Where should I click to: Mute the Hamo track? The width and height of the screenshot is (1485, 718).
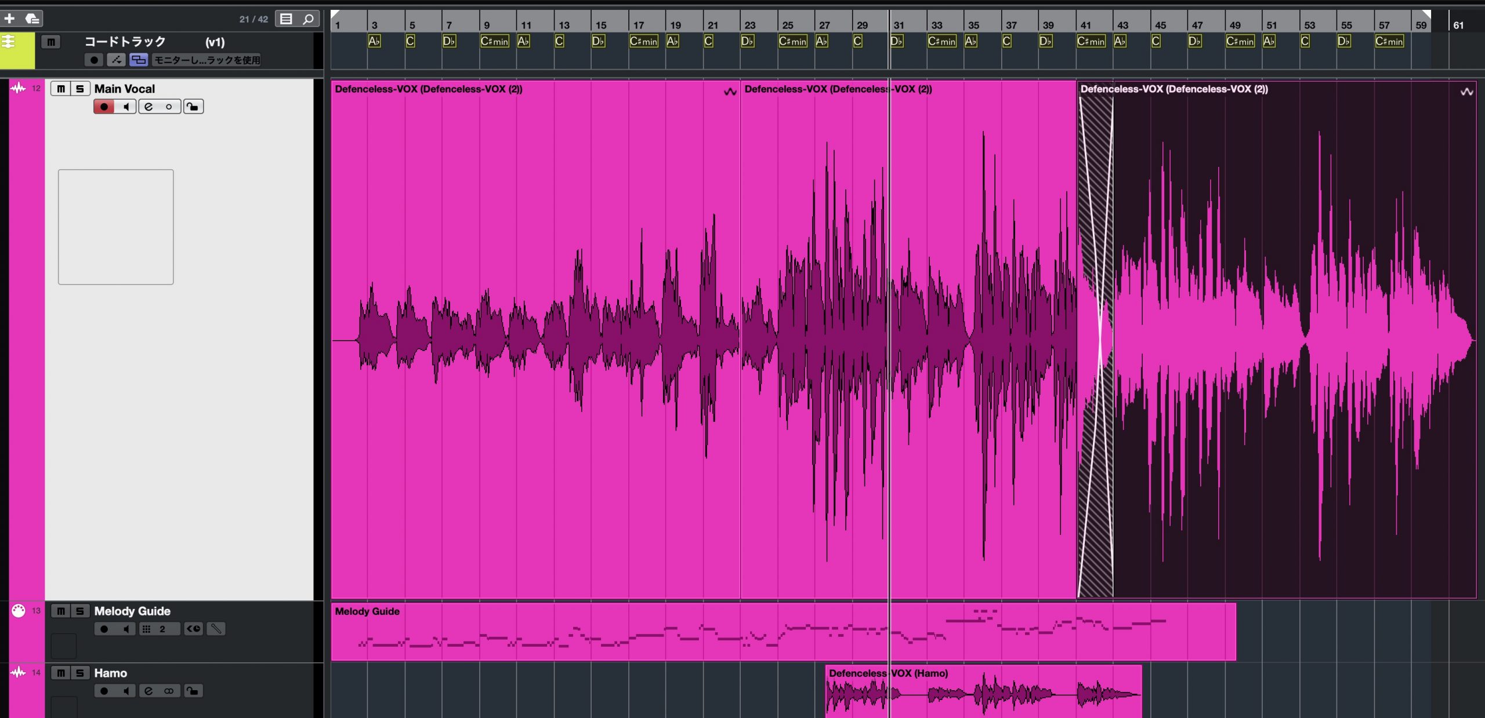point(60,673)
